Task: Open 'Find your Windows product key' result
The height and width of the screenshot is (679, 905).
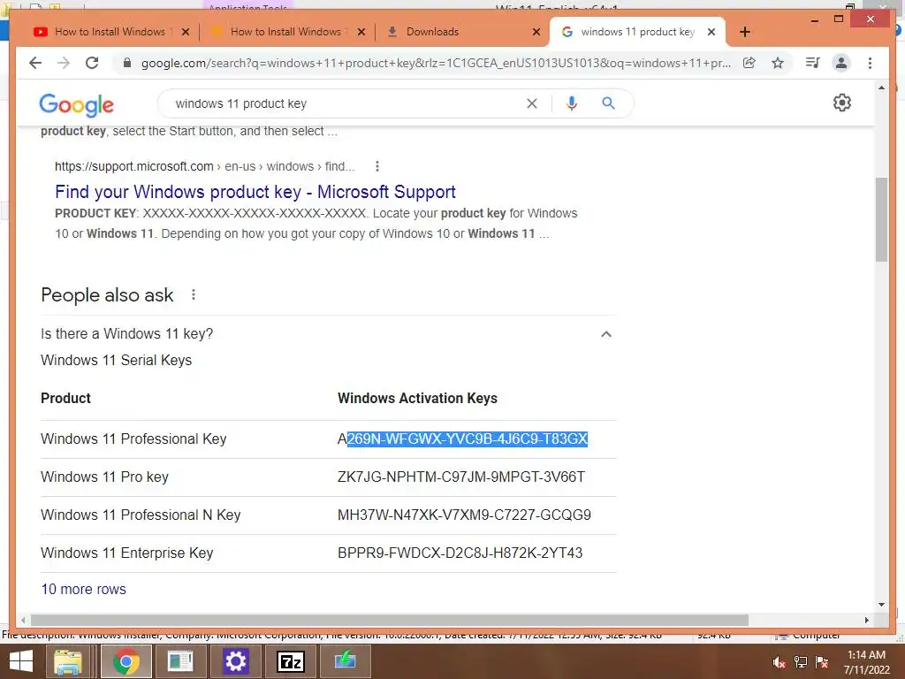Action: (255, 192)
